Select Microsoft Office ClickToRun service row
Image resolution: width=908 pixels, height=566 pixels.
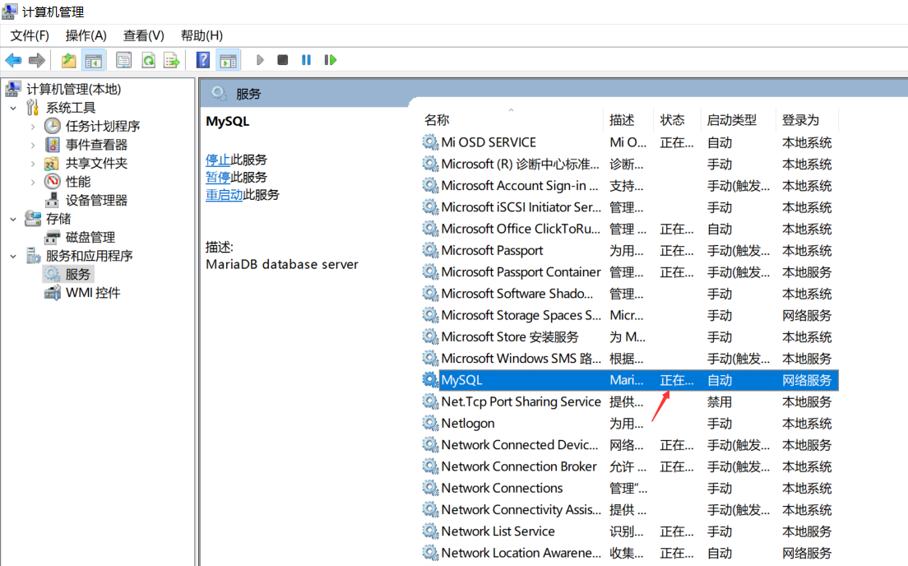pyautogui.click(x=629, y=229)
